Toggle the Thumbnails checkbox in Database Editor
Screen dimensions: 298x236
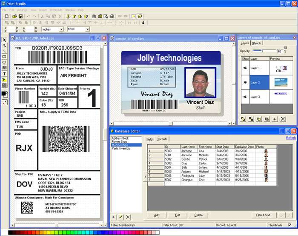click(x=289, y=225)
